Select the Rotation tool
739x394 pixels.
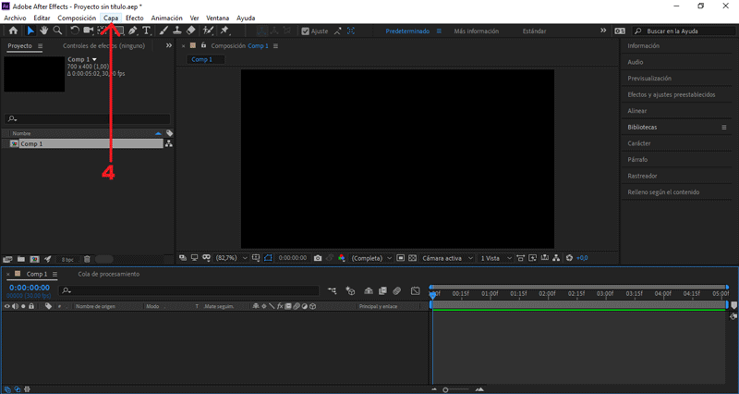click(x=75, y=31)
